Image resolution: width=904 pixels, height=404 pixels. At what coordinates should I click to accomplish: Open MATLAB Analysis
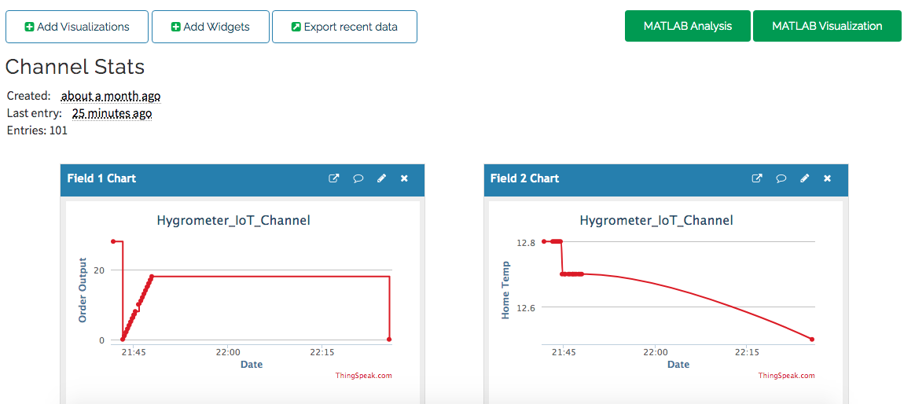(x=688, y=26)
